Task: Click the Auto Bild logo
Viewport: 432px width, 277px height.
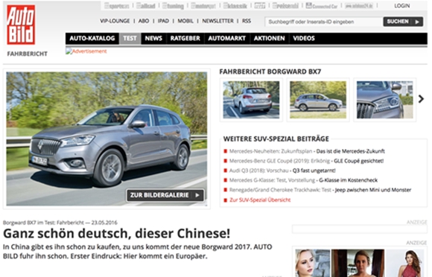Action: 21,25
